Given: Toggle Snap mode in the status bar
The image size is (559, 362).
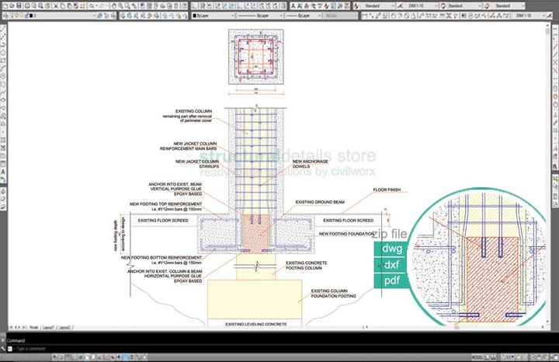Looking at the screenshot, I should [x=61, y=357].
